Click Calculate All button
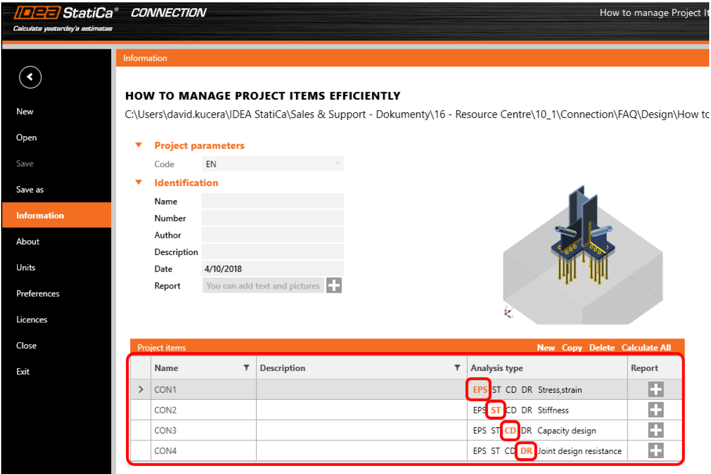Viewport: 711px width, 474px height. click(x=646, y=347)
